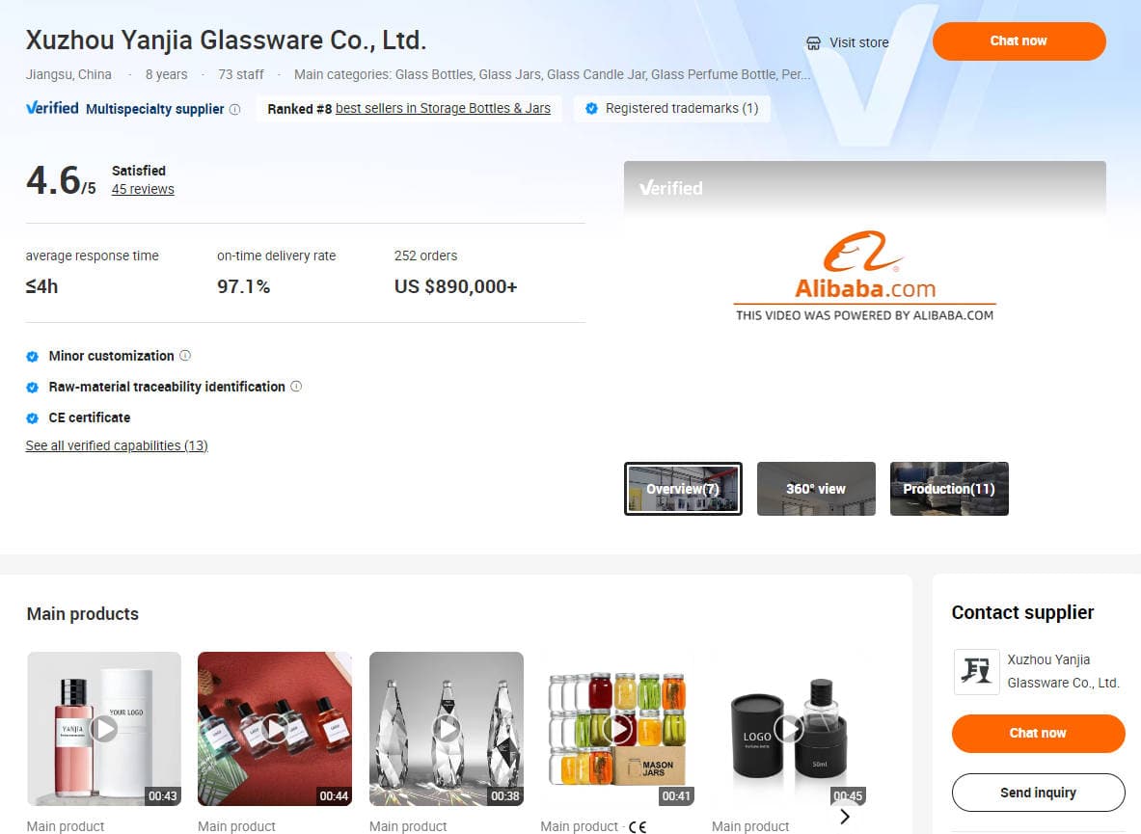1141x834 pixels.
Task: Click info icon beside Minor customization
Action: pyautogui.click(x=185, y=356)
